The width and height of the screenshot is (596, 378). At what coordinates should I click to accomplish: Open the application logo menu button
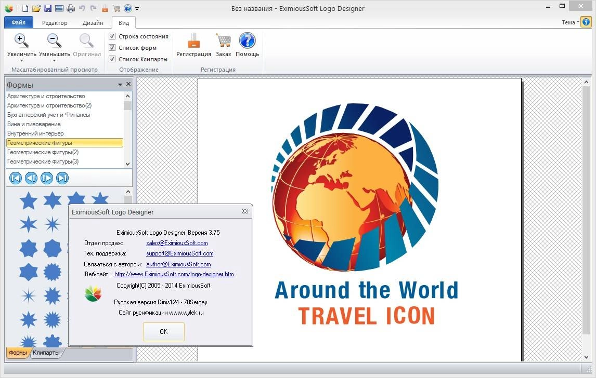coord(8,8)
